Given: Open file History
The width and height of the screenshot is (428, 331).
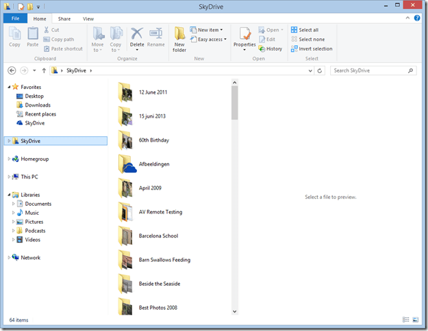Looking at the screenshot, I should coord(270,49).
